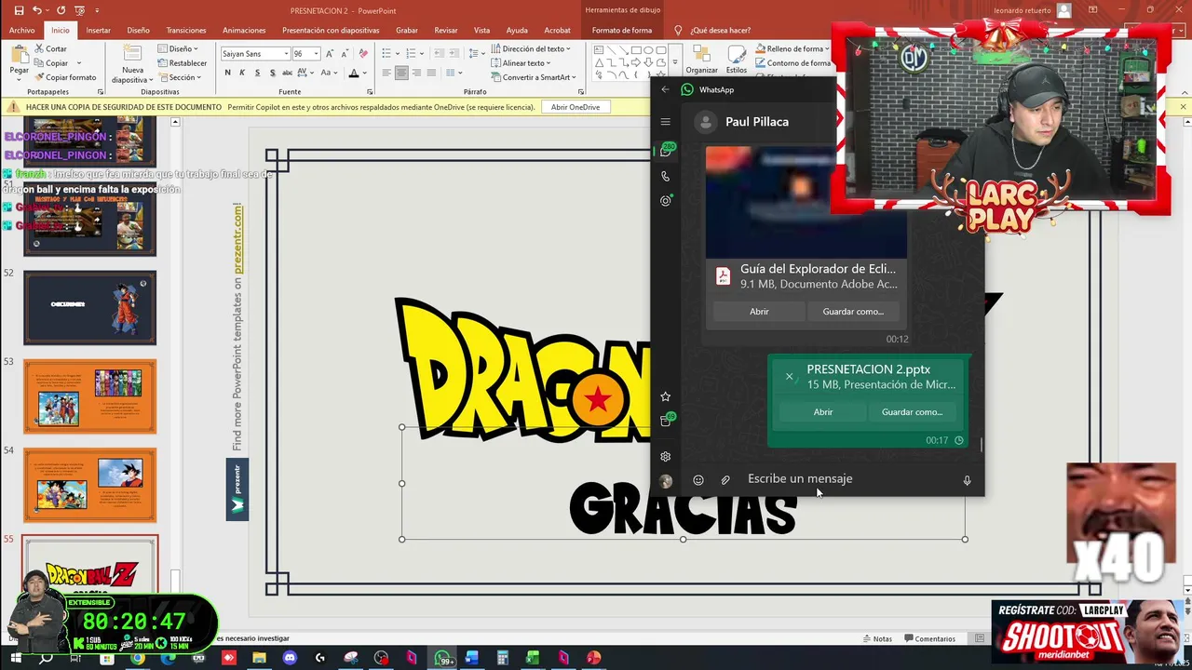Click Abrir under Guía del Explorador PDF
Viewport: 1192px width, 670px height.
pyautogui.click(x=759, y=312)
